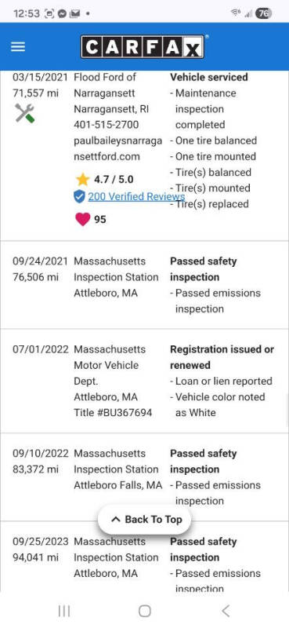Tap Back To Top button

tap(145, 520)
